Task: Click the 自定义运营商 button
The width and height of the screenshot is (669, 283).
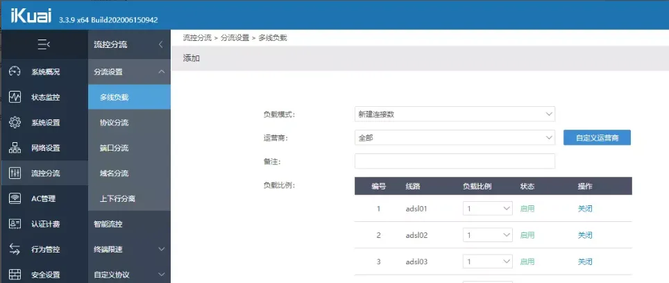Action: pos(597,137)
